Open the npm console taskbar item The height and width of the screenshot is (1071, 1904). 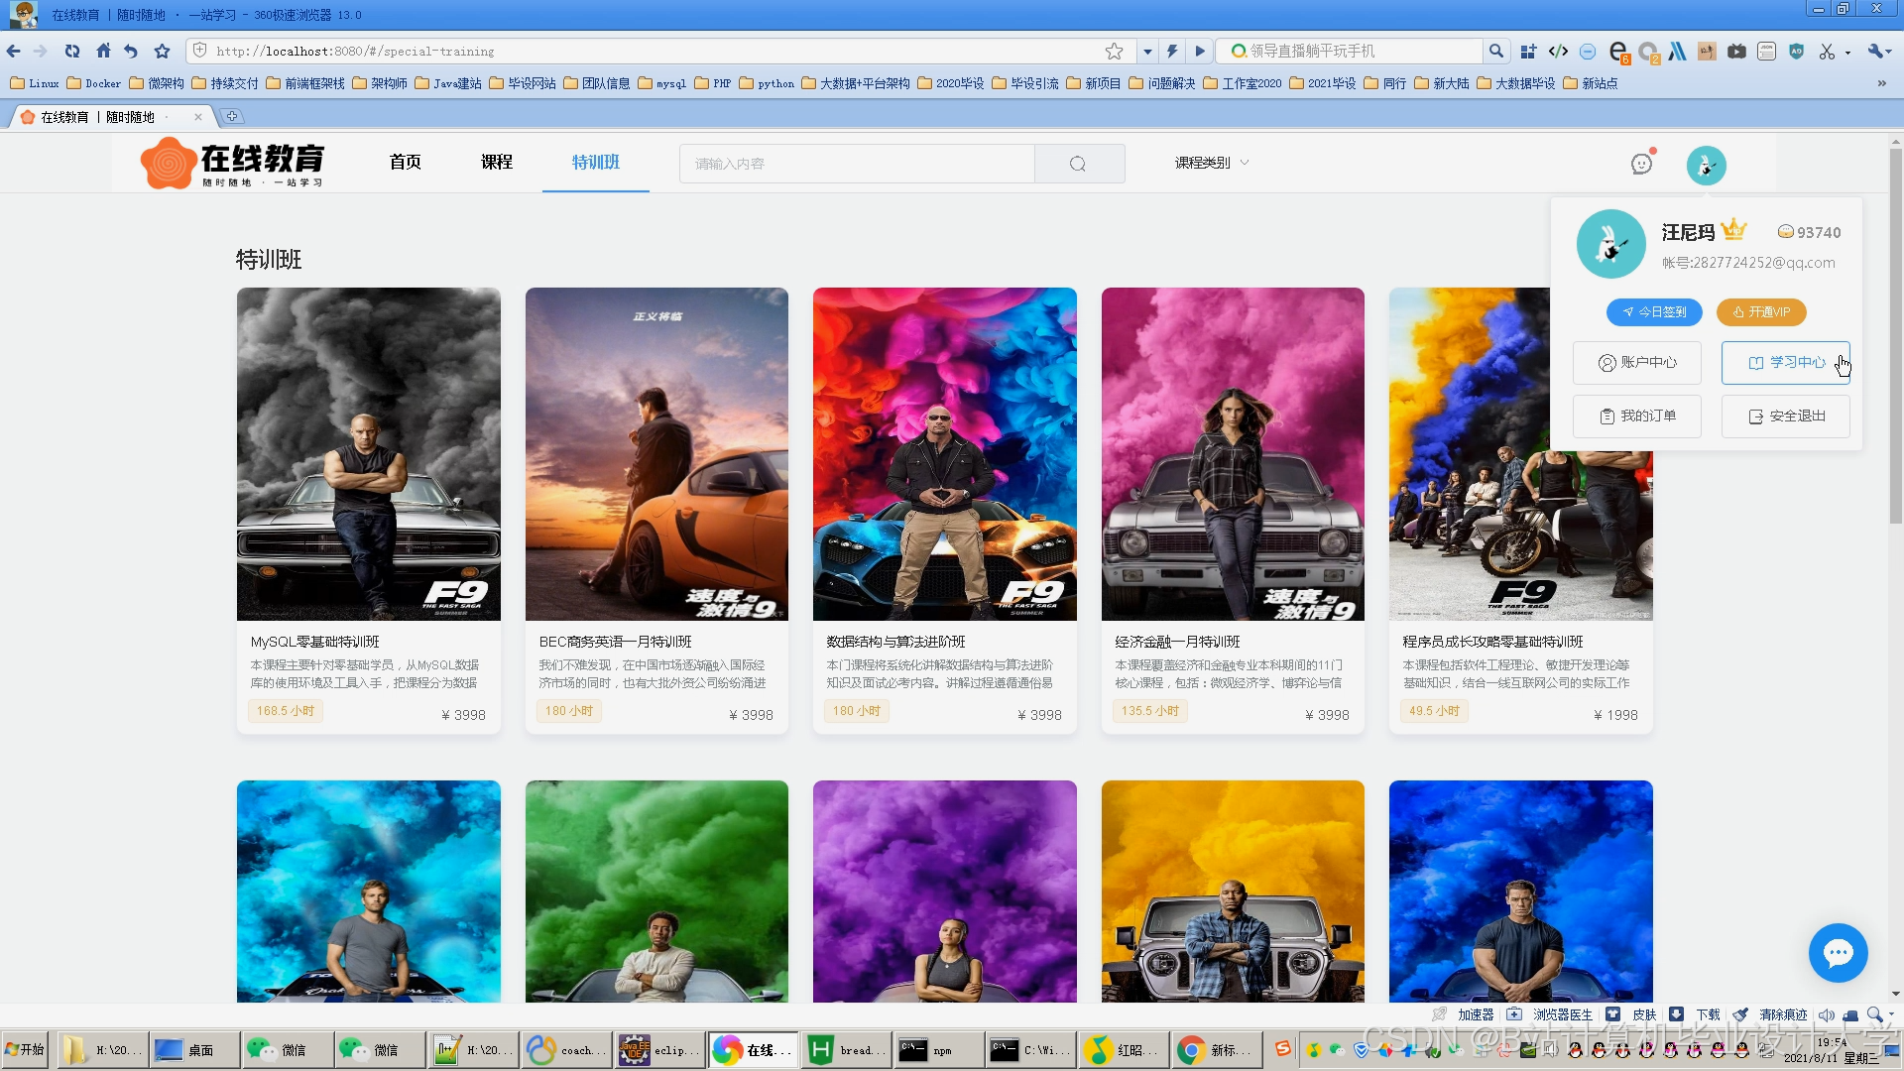(x=937, y=1049)
